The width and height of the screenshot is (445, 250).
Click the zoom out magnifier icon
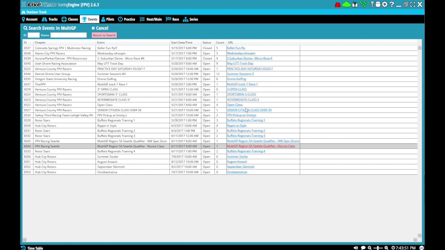370,248
